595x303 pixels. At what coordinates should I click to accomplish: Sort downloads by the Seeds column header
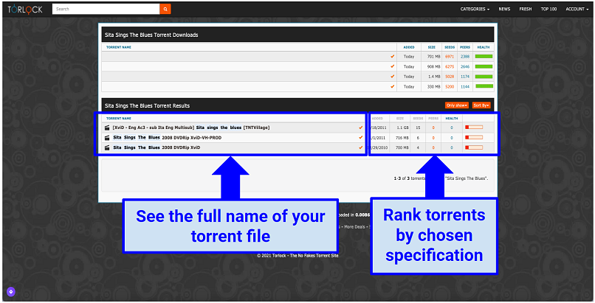pos(450,47)
